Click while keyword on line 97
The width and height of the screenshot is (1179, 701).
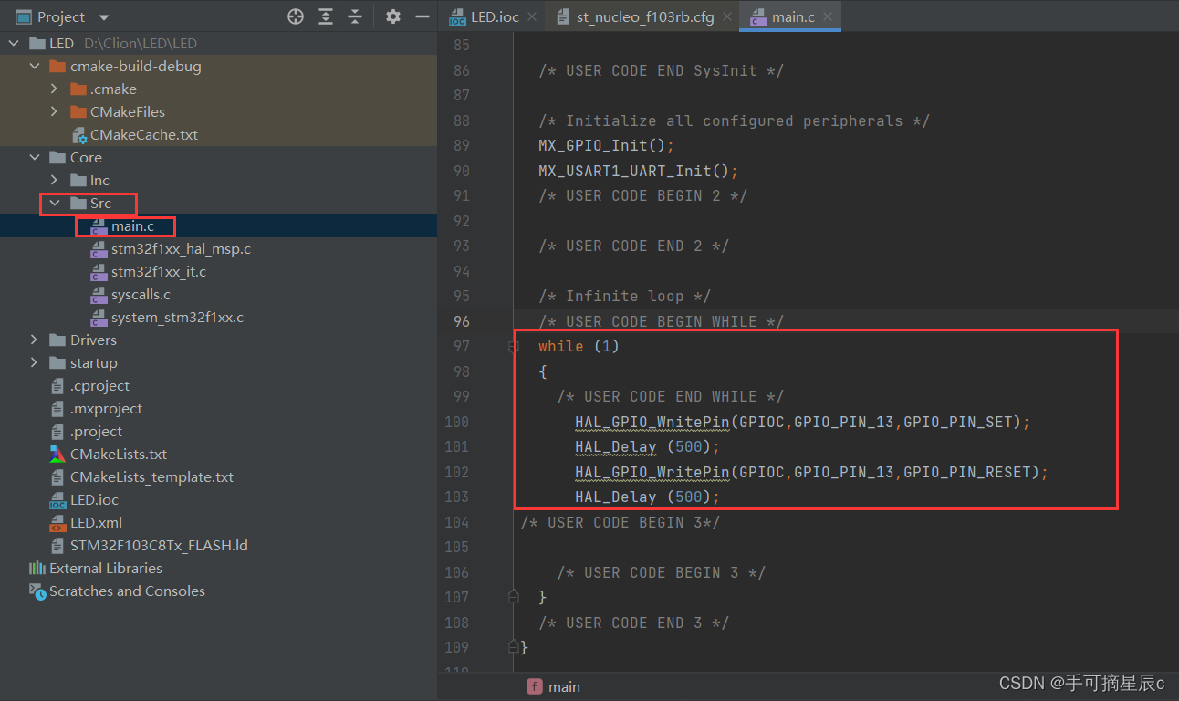point(560,346)
